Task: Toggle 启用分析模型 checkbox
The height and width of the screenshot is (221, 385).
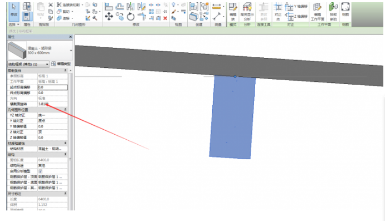Action: pyautogui.click(x=40, y=171)
